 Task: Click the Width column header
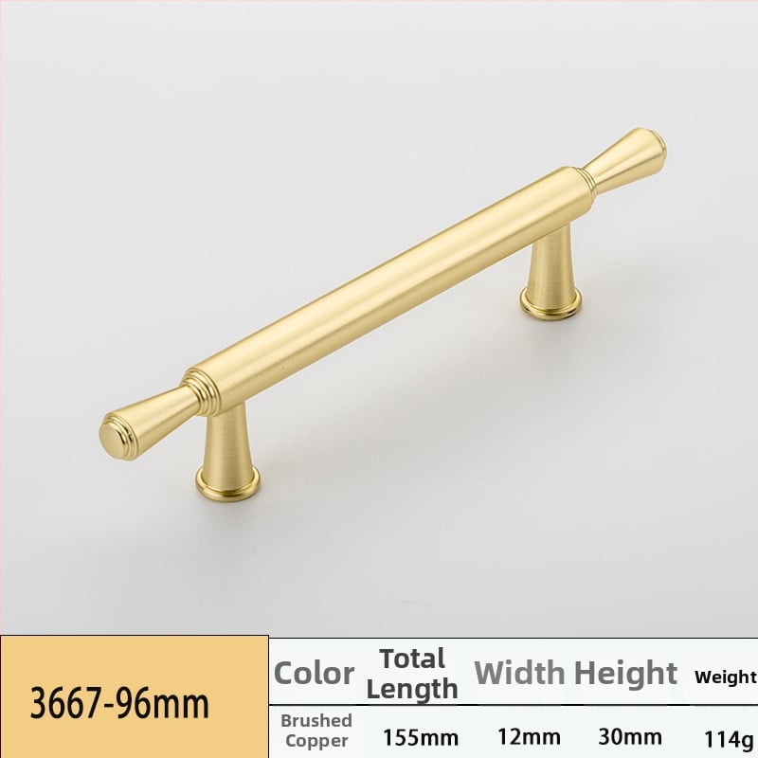519,673
